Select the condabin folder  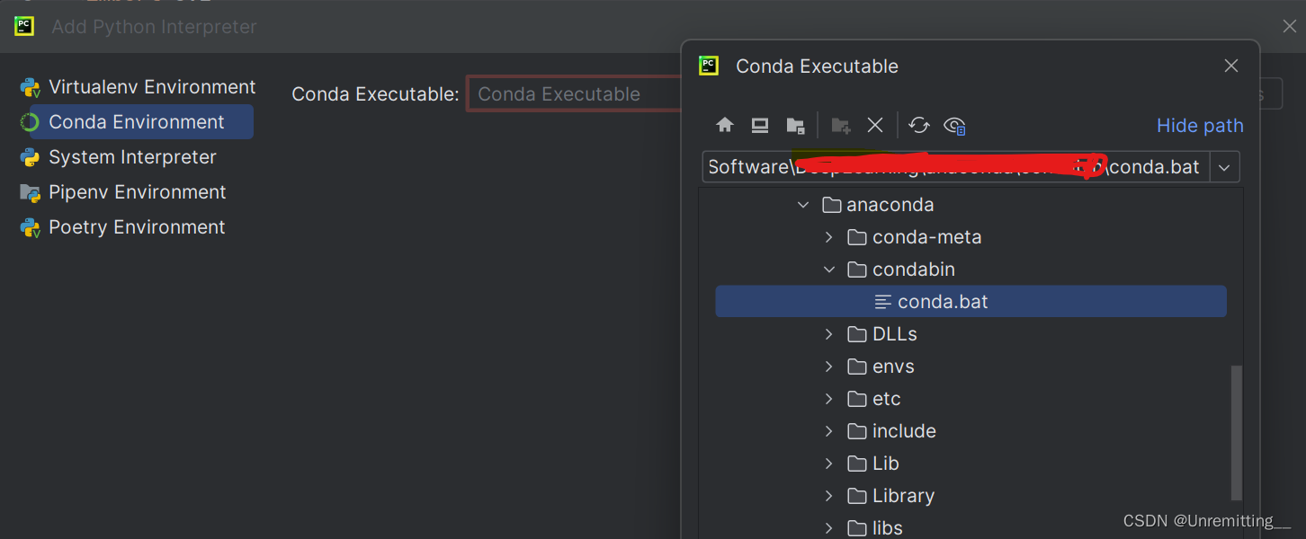click(x=901, y=269)
